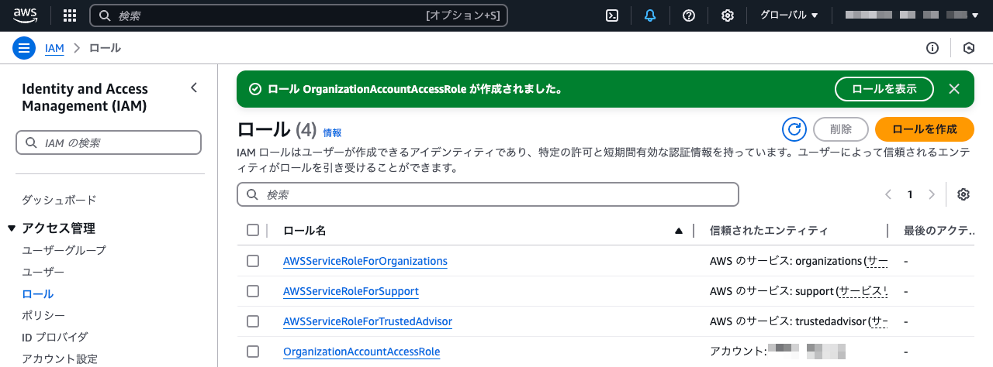
Task: Open AWSServiceRoleForSupport role link
Action: coord(351,291)
